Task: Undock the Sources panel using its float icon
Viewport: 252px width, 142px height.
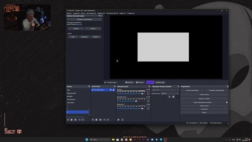Action: pos(115,86)
